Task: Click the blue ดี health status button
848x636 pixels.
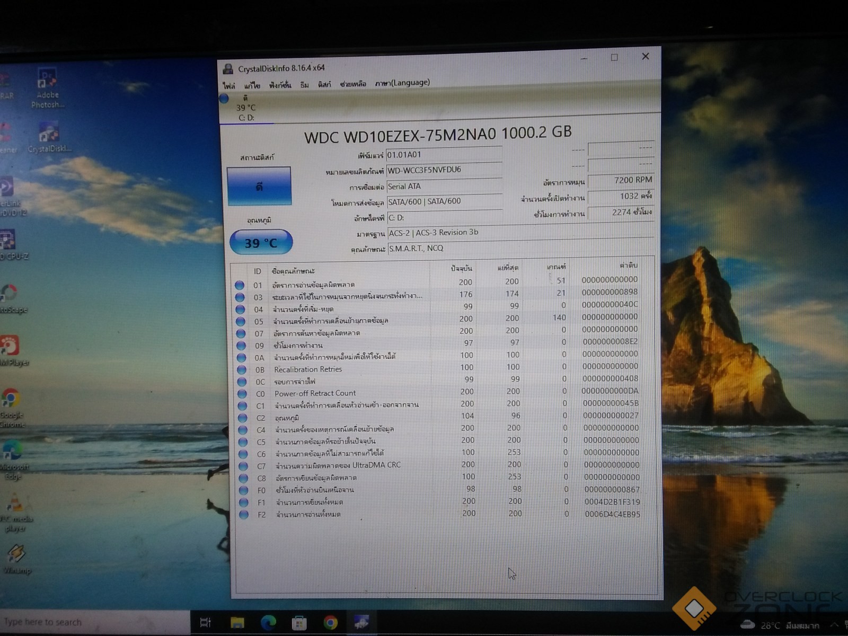Action: [259, 186]
